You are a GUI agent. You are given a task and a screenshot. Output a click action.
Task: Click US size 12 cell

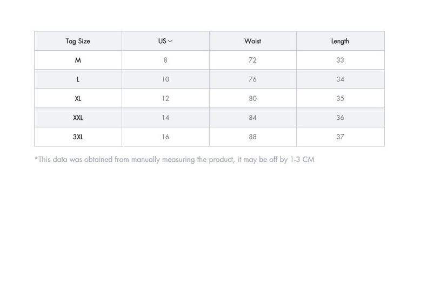click(165, 98)
